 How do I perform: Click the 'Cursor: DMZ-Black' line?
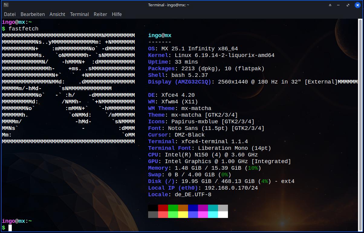point(176,135)
